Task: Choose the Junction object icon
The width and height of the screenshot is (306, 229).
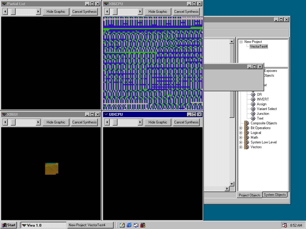Action: coord(253,114)
